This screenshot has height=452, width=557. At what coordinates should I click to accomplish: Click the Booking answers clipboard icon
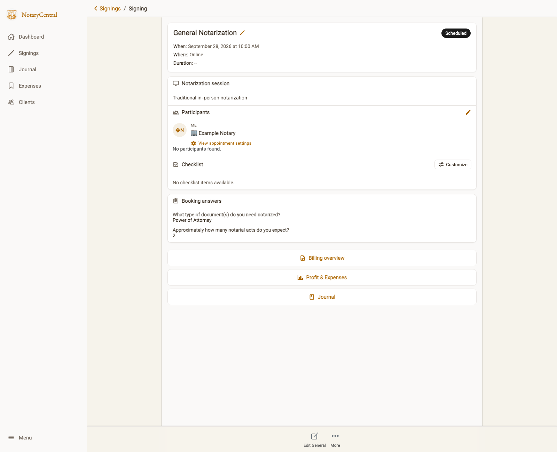[176, 201]
